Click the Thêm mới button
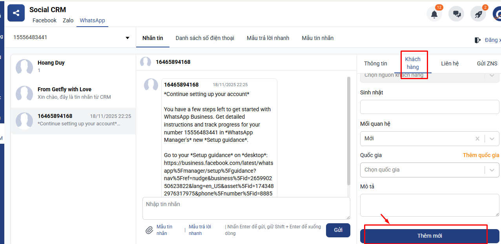Viewport: 501px width, 244px height. tap(430, 236)
